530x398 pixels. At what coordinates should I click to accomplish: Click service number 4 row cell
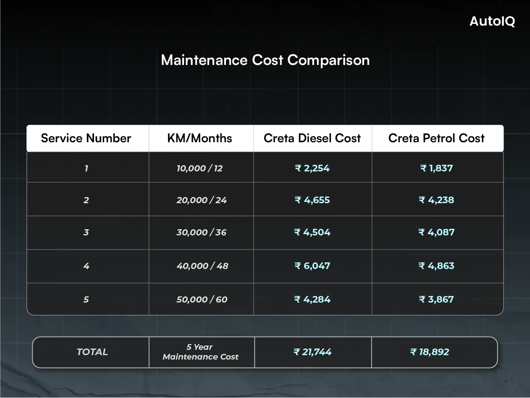[x=87, y=266]
